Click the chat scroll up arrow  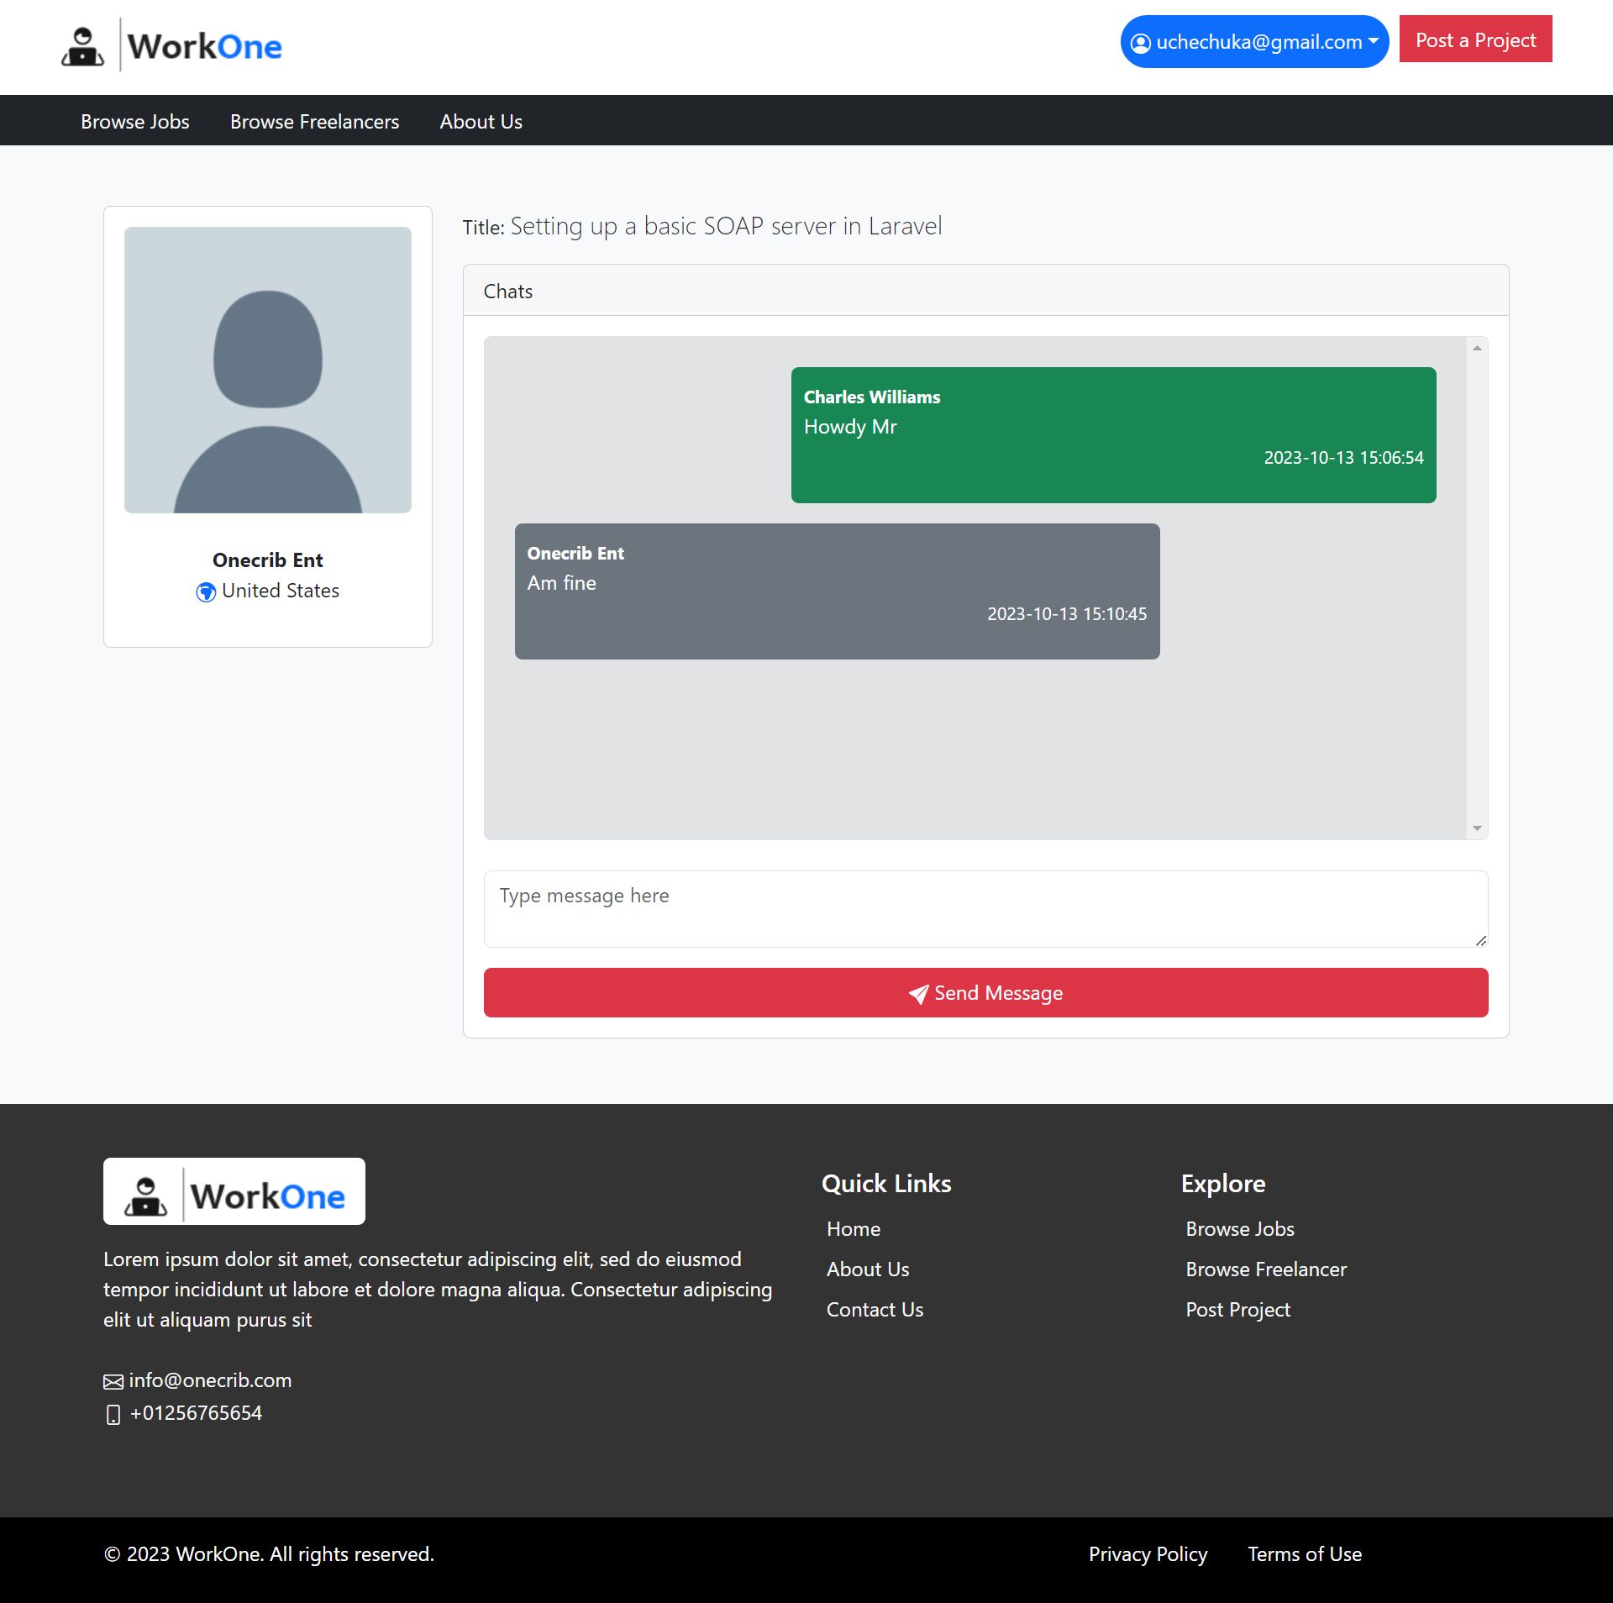pos(1477,348)
